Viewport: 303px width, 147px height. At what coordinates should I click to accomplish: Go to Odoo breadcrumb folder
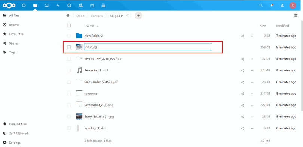[80, 16]
